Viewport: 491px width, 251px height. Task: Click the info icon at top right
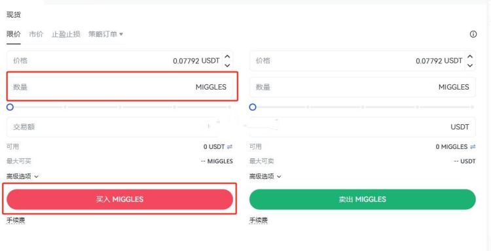(473, 35)
